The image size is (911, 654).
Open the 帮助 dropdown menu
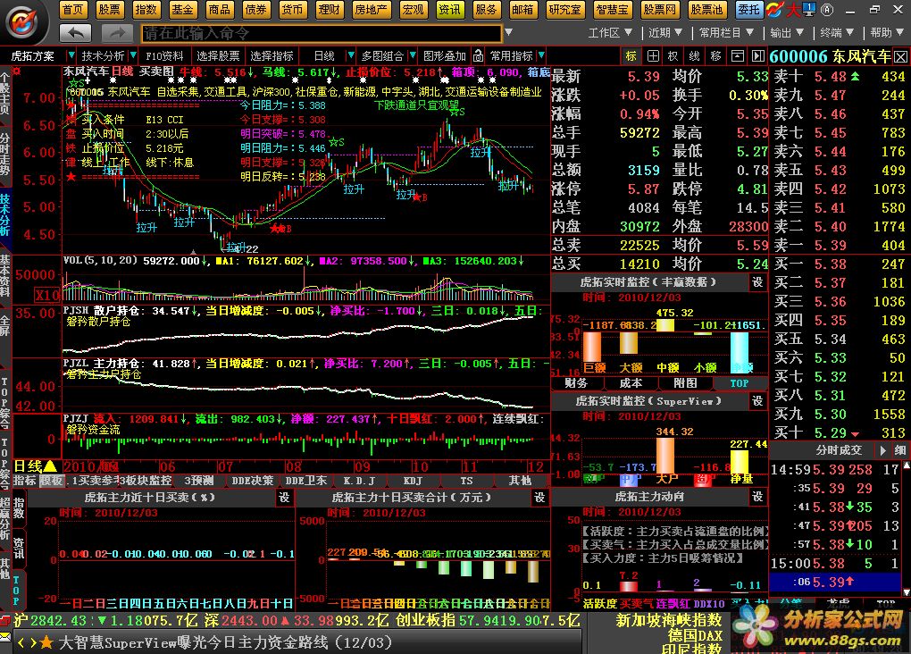click(x=887, y=32)
